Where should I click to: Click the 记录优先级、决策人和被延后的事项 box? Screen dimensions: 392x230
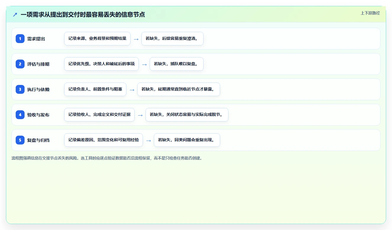click(x=101, y=64)
